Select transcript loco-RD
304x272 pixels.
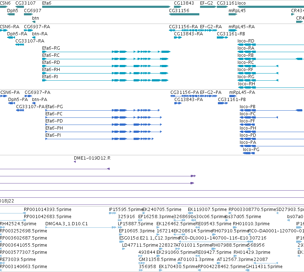click(246, 41)
